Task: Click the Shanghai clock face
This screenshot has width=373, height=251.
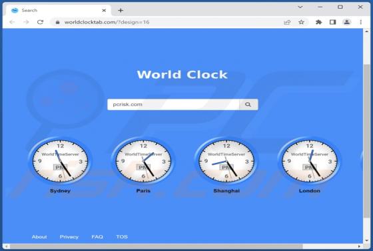Action: coord(226,161)
